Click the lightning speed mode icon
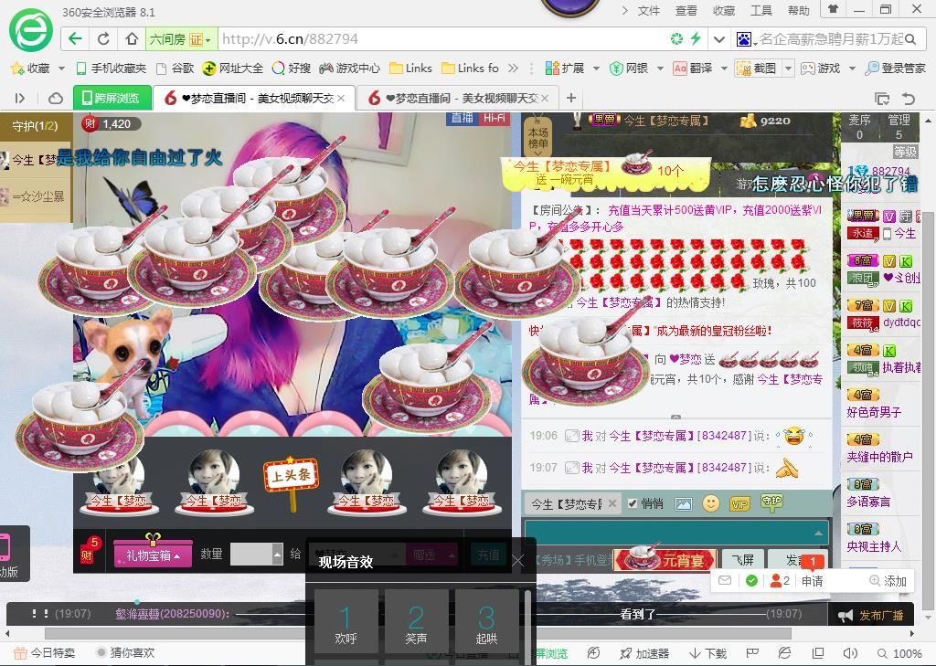 click(x=696, y=39)
